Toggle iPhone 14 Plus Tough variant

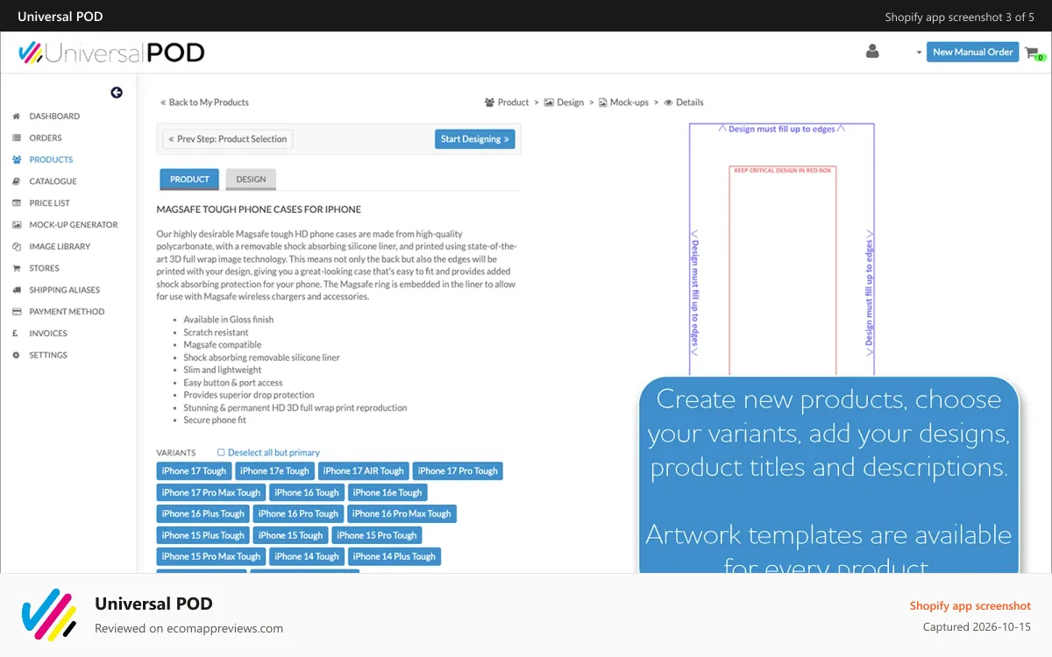click(x=394, y=556)
